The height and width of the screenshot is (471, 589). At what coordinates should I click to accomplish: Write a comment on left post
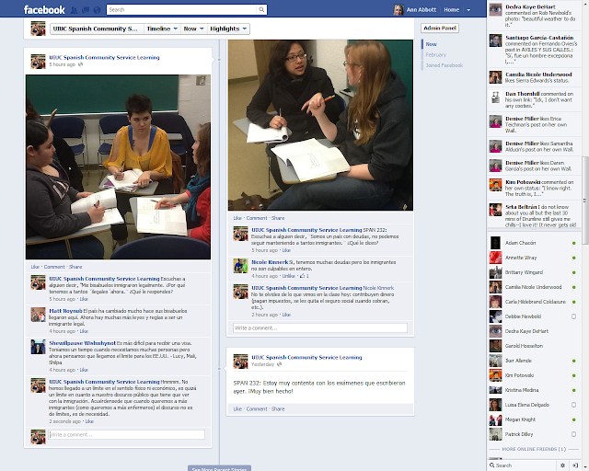pyautogui.click(x=127, y=435)
